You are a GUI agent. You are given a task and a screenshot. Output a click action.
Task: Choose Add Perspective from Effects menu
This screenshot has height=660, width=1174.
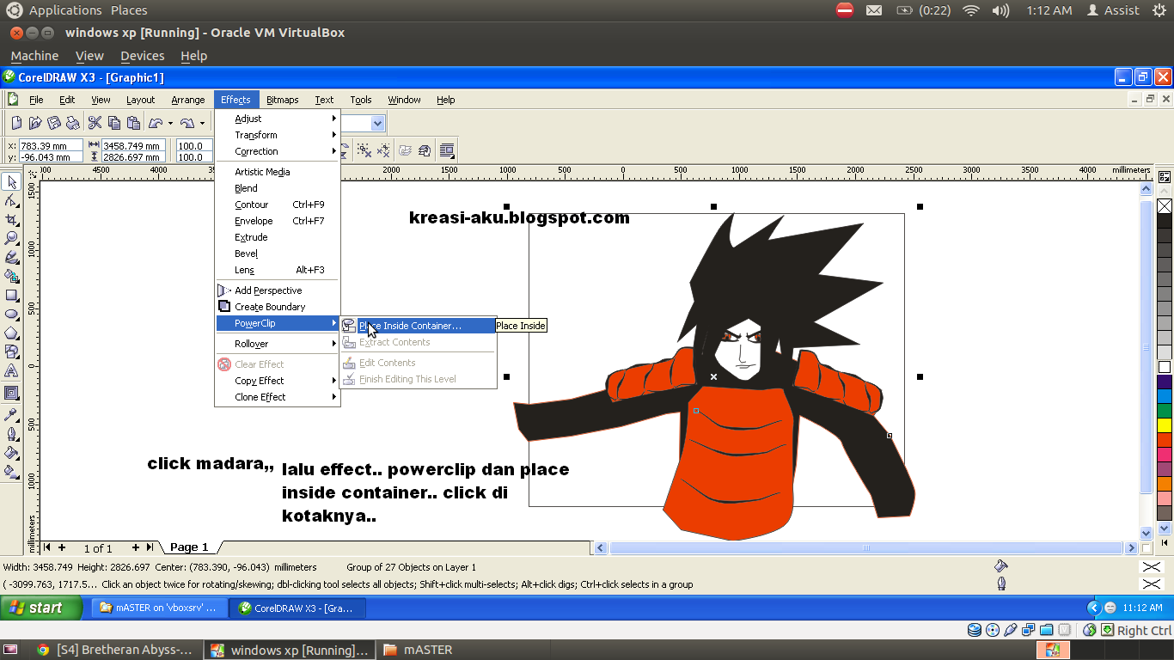pyautogui.click(x=278, y=290)
